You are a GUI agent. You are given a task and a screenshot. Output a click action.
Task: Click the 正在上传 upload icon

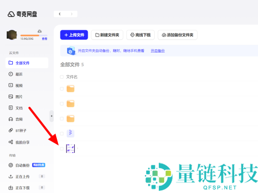11,177
